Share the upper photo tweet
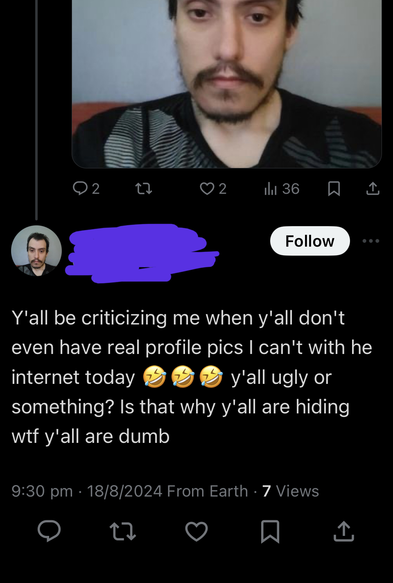 (373, 188)
